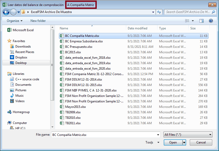
Task: Expand the address bar history dropdown
Action: click(153, 12)
